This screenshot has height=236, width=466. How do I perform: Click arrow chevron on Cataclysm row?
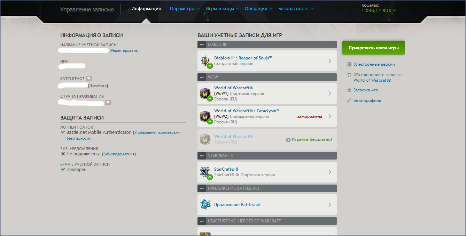tap(330, 116)
